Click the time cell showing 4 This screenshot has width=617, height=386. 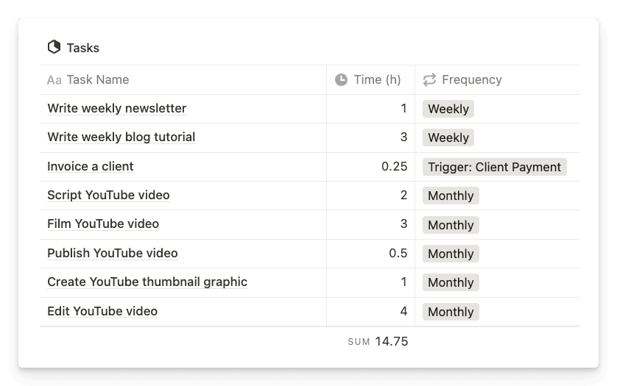pos(370,312)
